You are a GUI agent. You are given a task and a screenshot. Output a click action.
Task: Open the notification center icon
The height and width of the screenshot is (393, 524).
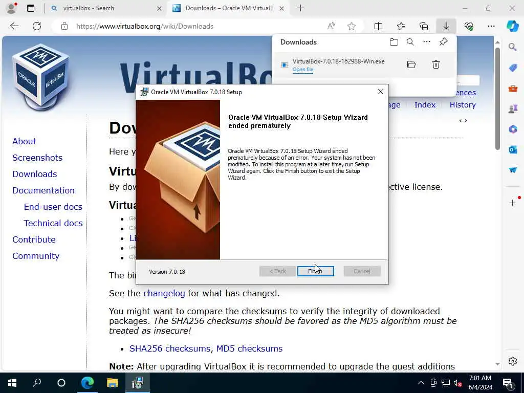click(508, 383)
